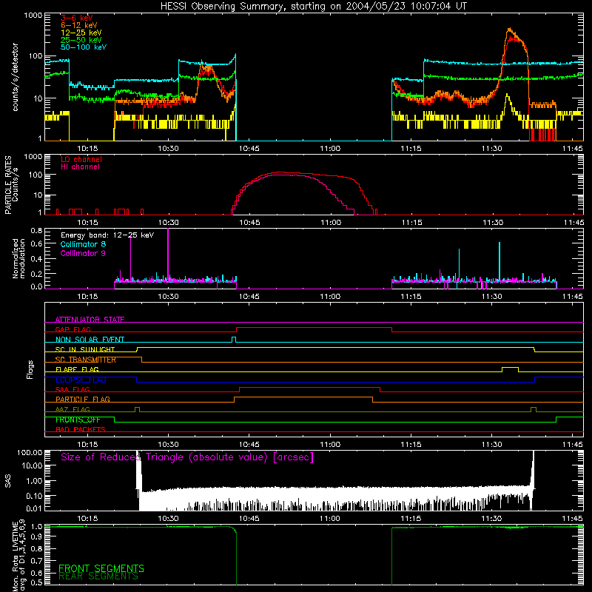
Task: Select the red 3-6 keV legend label
Action: (77, 18)
